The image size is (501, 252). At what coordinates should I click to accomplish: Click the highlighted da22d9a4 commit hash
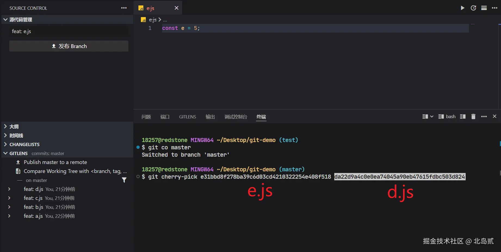tap(400, 177)
